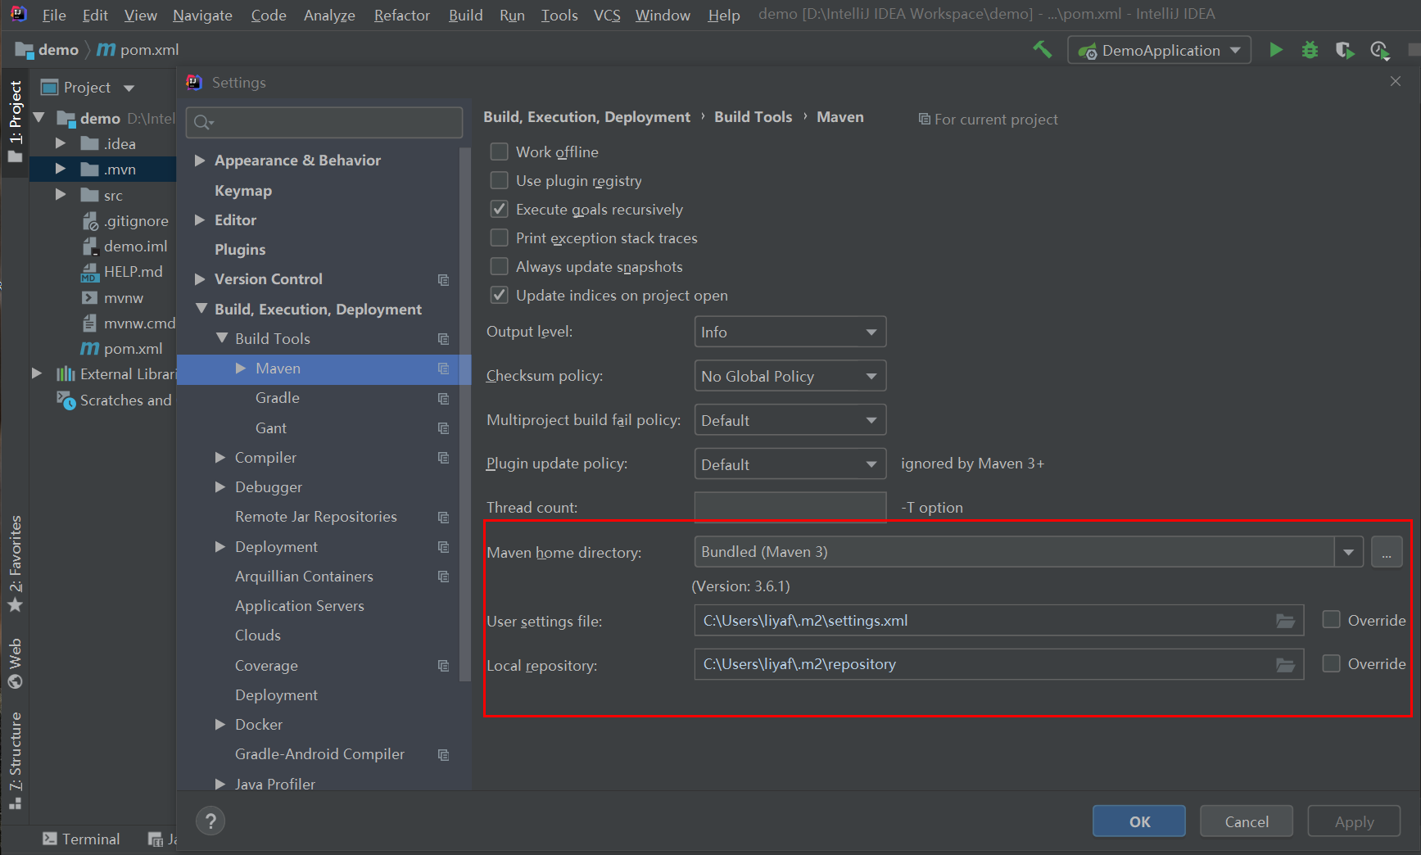Click the project-level icon beside Remote Jar Repositories
The height and width of the screenshot is (855, 1421).
(x=443, y=518)
